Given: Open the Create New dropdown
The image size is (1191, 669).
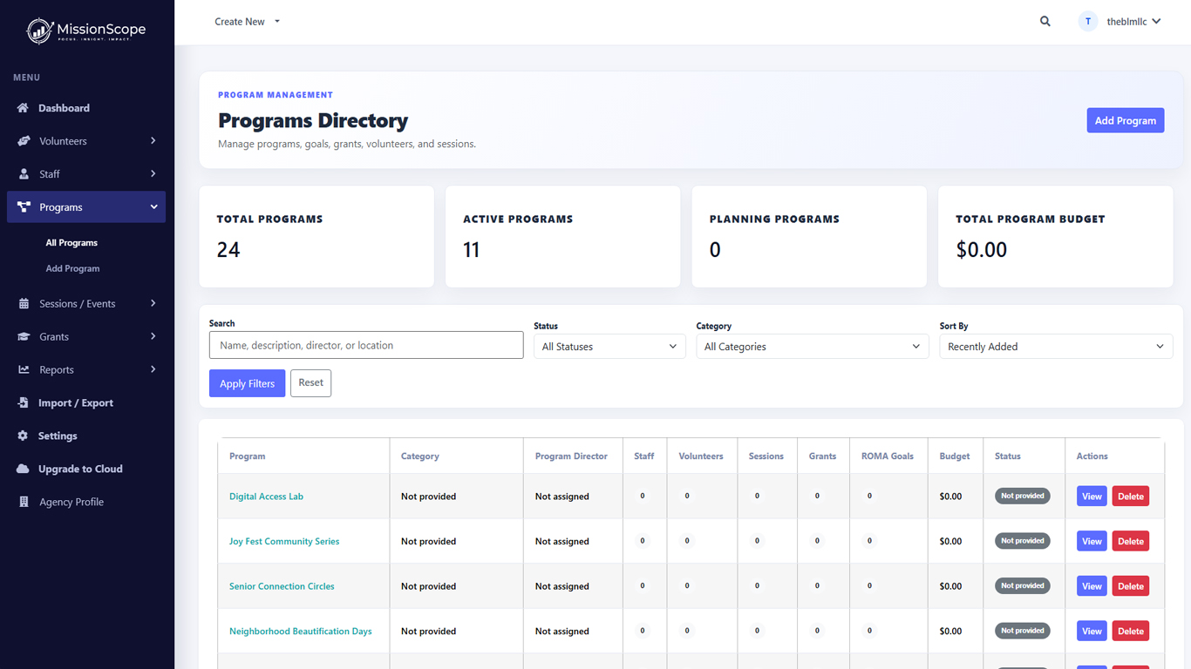Looking at the screenshot, I should pyautogui.click(x=248, y=22).
